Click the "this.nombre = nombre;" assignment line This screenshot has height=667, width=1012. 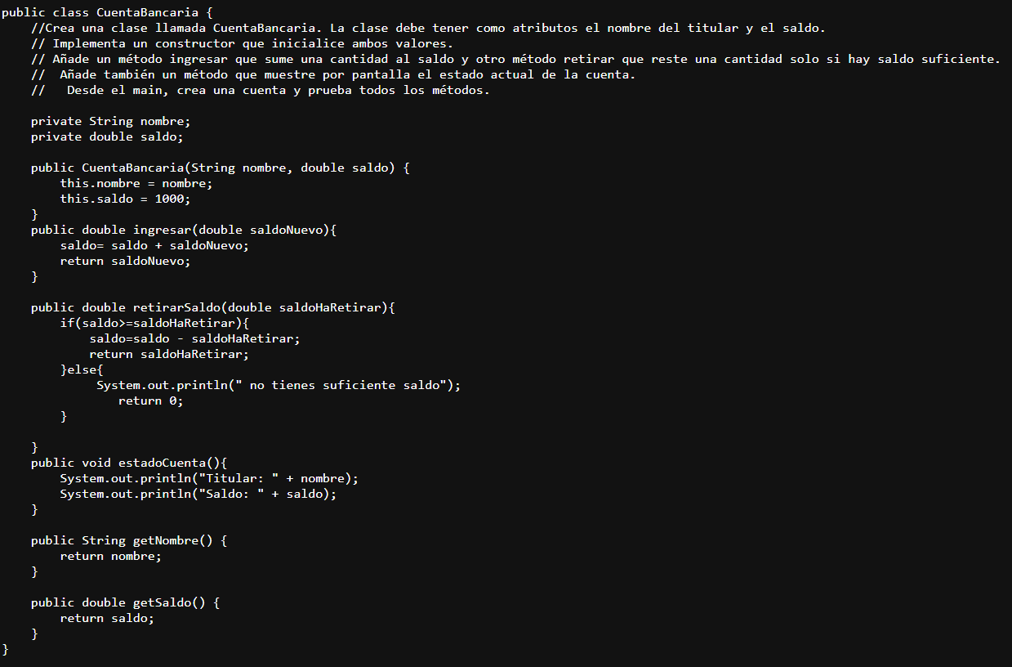(x=136, y=183)
